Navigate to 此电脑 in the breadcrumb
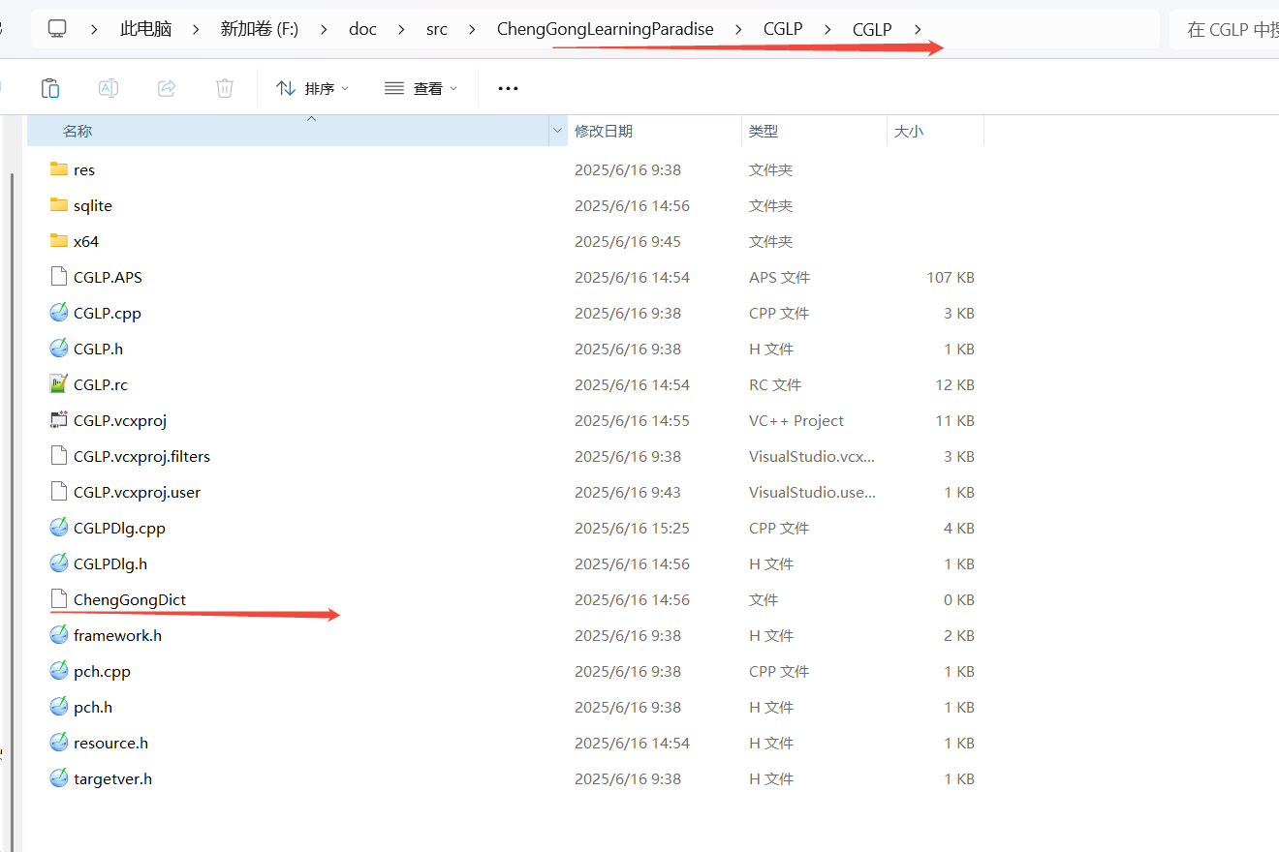This screenshot has width=1279, height=852. click(x=145, y=29)
